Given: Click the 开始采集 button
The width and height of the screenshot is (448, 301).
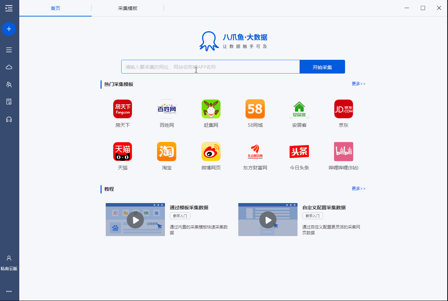Looking at the screenshot, I should click(322, 67).
